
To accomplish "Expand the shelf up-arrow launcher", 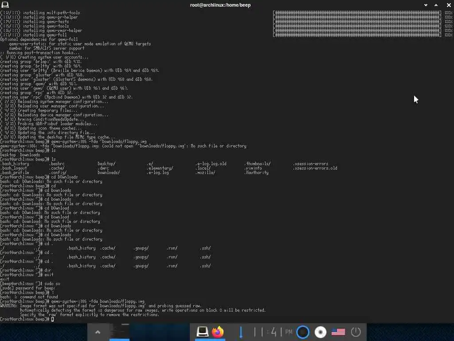I will click(98, 332).
